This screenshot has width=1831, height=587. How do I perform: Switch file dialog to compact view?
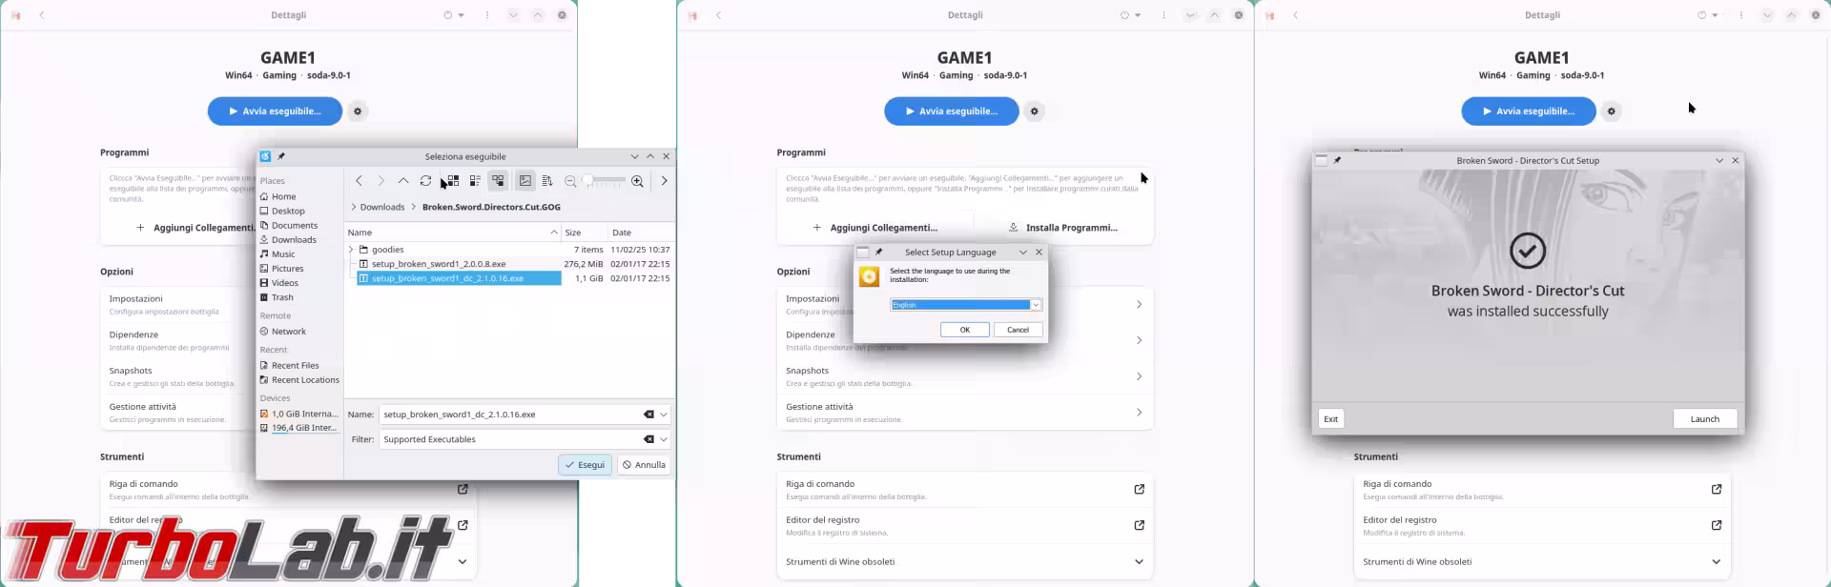(475, 181)
